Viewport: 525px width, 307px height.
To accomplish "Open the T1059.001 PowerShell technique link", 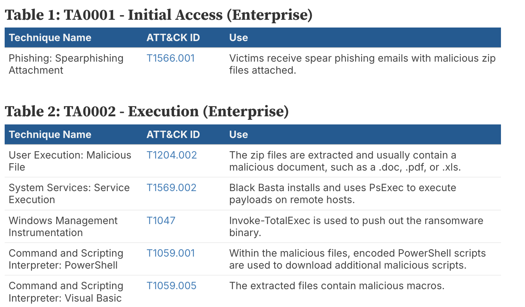I will pyautogui.click(x=171, y=253).
